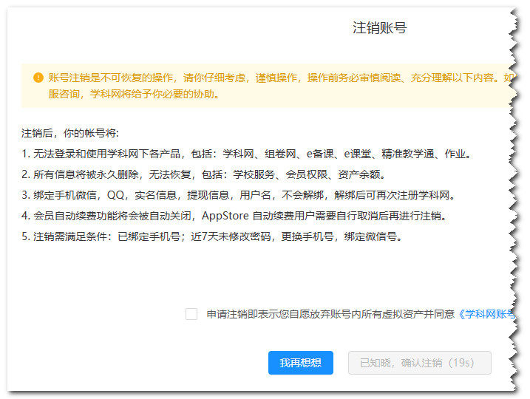Click the blue 我再想想 button
Viewport: 530px width, 399px height.
(301, 363)
